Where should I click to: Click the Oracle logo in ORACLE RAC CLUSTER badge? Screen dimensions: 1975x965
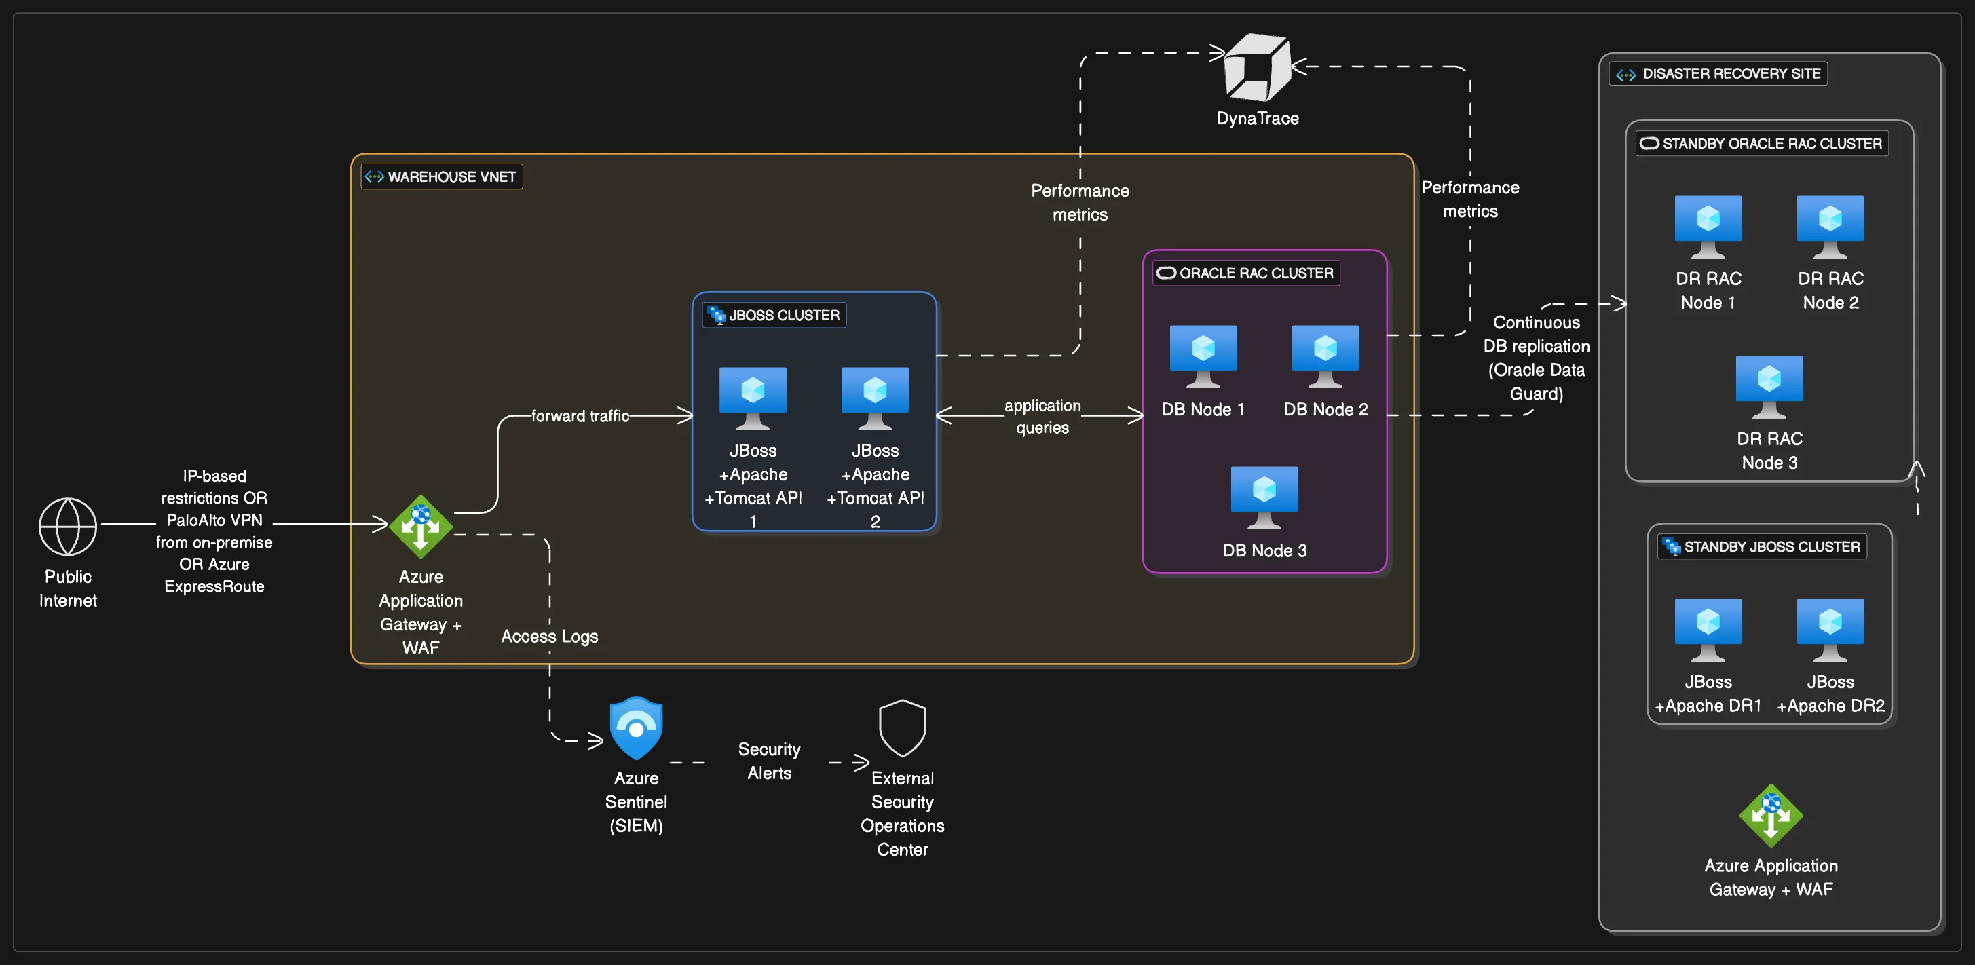pyautogui.click(x=1166, y=272)
